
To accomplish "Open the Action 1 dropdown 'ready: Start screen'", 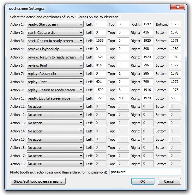I will tap(55, 24).
